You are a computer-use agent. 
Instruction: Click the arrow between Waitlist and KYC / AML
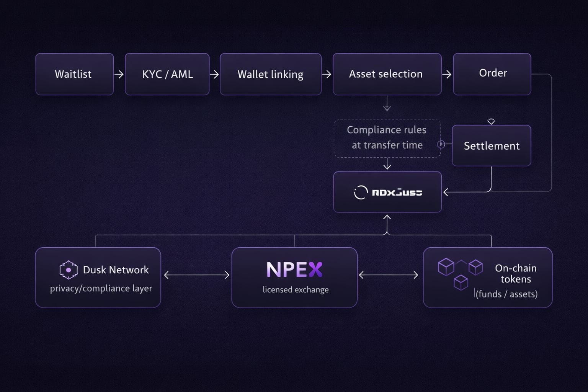119,74
